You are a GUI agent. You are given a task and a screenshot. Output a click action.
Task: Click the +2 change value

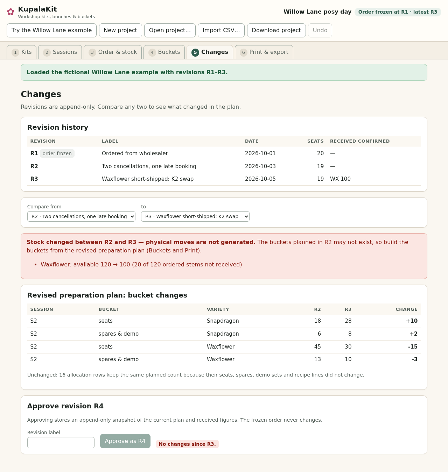(x=414, y=334)
